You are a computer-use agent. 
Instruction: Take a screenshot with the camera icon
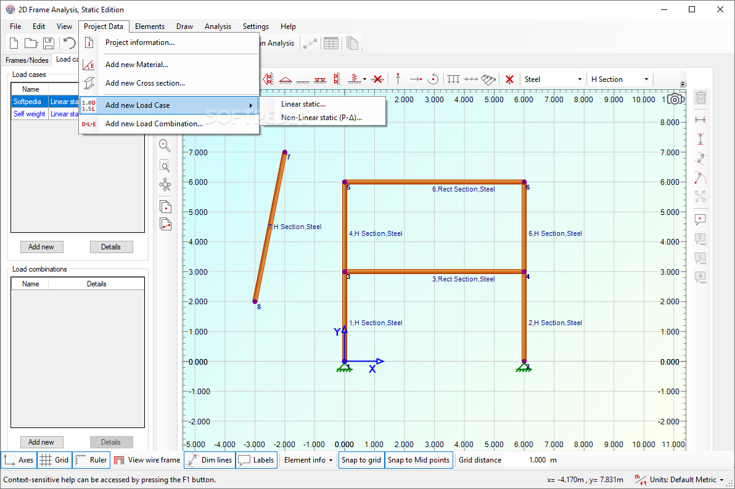[x=675, y=99]
